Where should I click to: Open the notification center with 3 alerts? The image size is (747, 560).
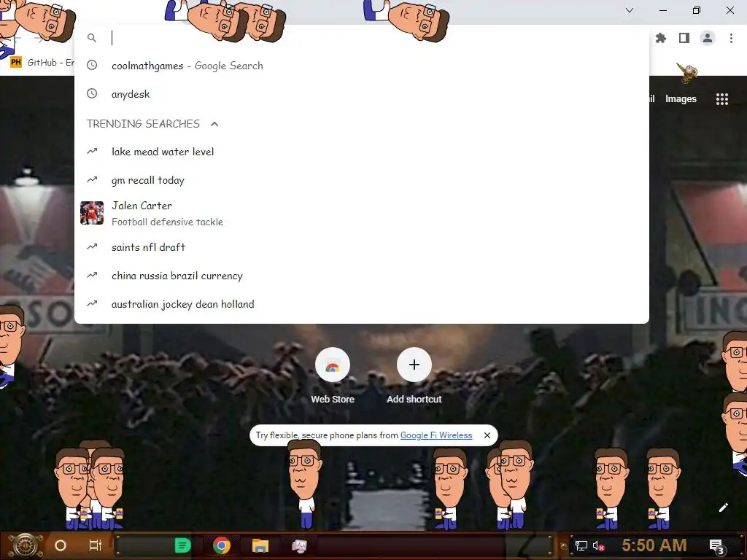[x=716, y=546]
